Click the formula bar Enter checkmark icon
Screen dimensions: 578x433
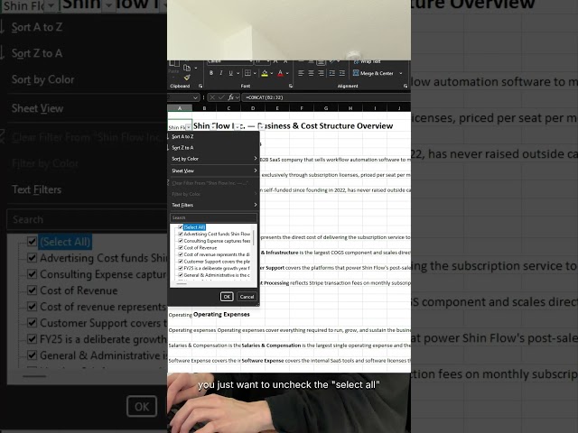(221, 97)
